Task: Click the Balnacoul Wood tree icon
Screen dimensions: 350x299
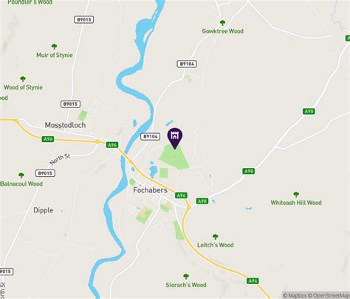Action: pyautogui.click(x=21, y=175)
